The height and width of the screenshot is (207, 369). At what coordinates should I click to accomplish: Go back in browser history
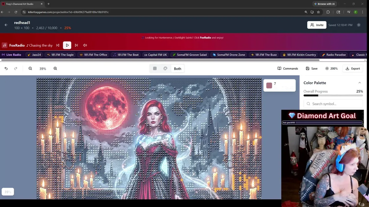2,12
